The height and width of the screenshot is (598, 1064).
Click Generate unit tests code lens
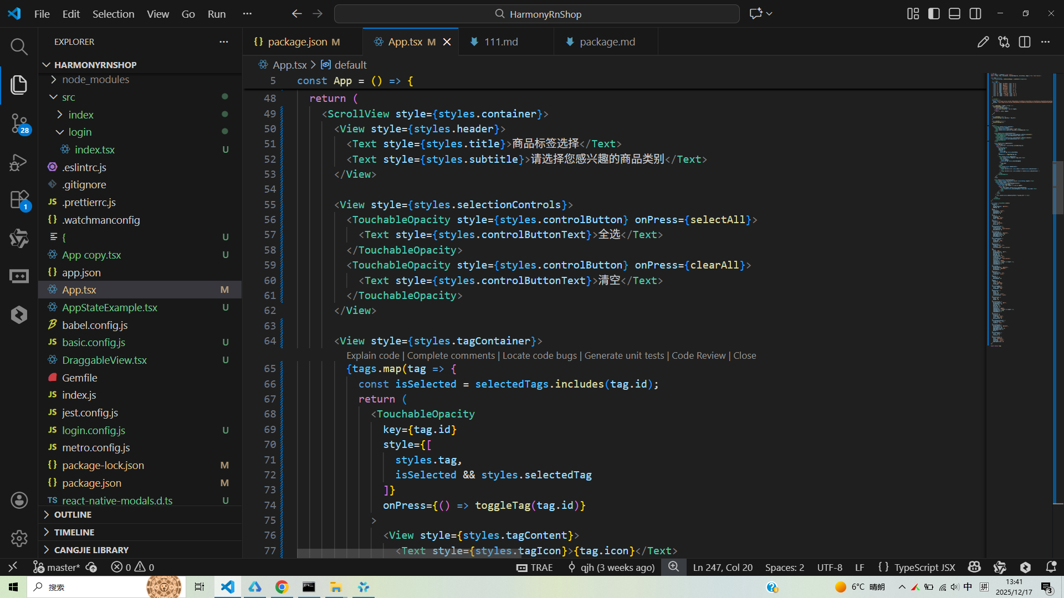click(x=624, y=355)
